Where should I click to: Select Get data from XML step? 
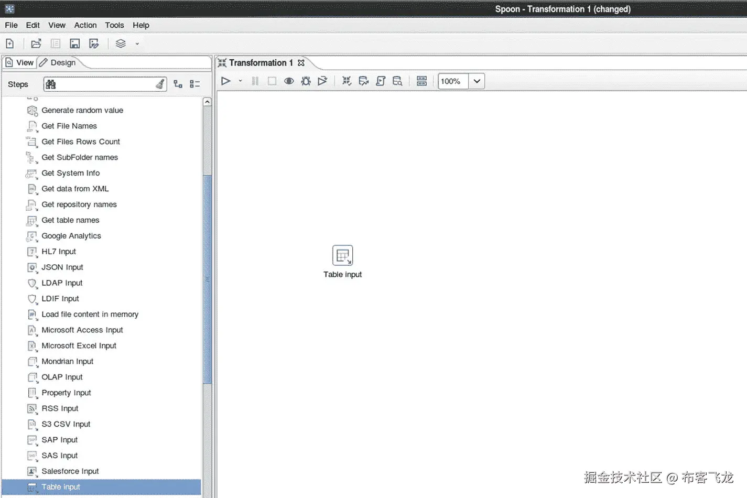point(75,189)
